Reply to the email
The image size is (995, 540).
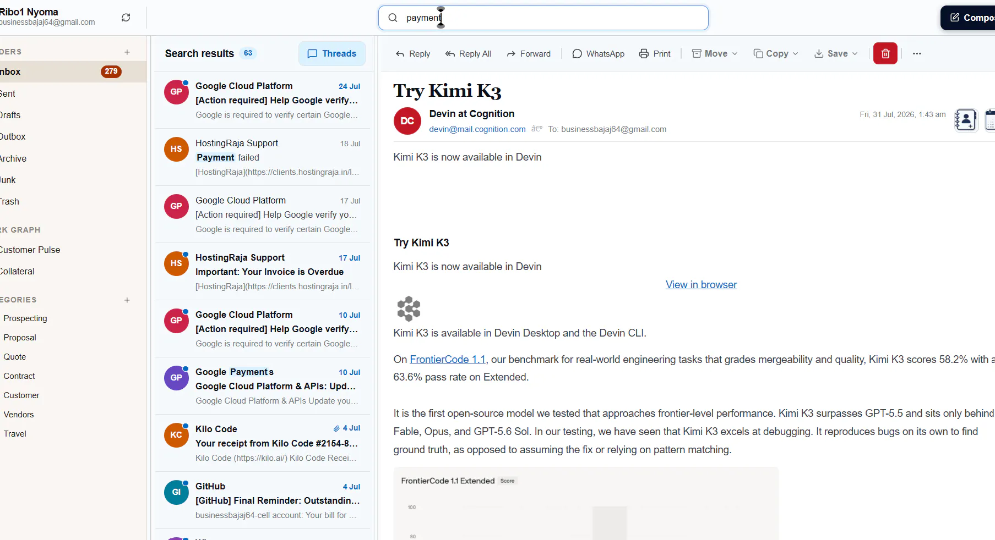coord(412,53)
